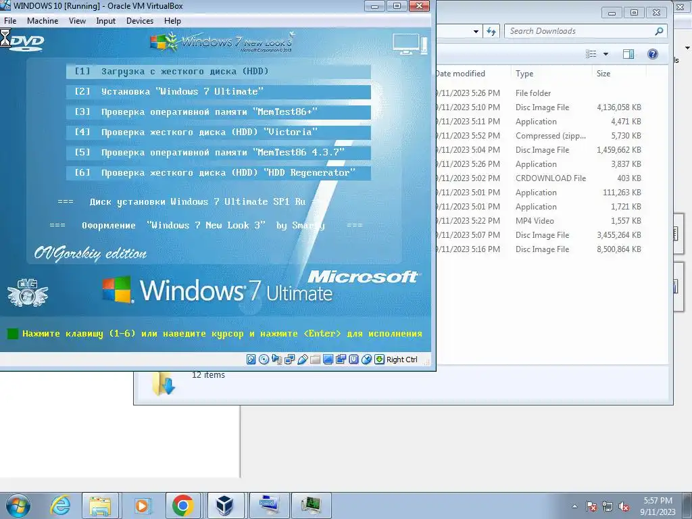Launch Internet Explorer from the taskbar
Image resolution: width=692 pixels, height=519 pixels.
(60, 505)
